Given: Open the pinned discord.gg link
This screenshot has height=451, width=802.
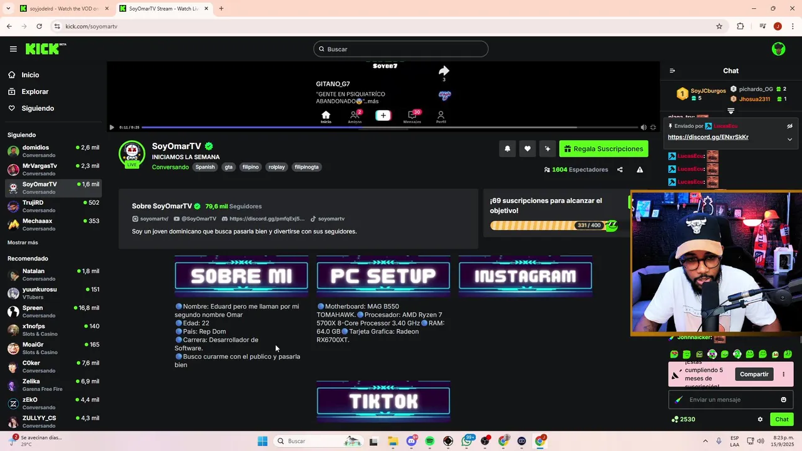Looking at the screenshot, I should (x=708, y=137).
